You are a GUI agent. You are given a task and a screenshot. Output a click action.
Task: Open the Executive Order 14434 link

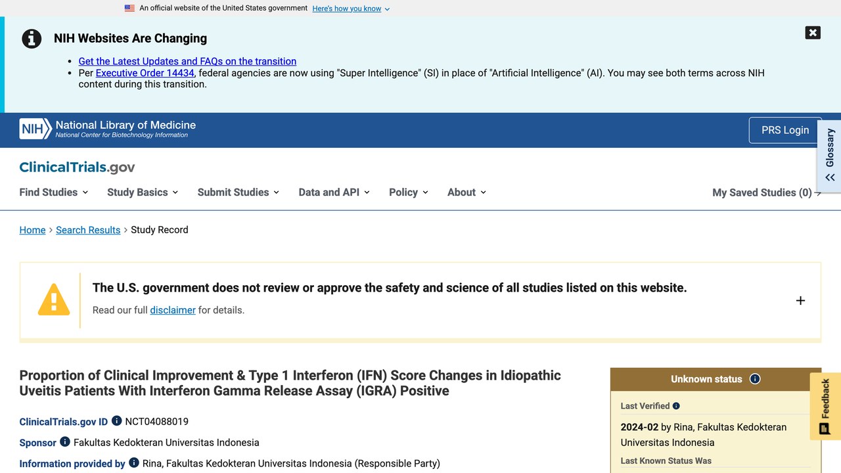145,73
